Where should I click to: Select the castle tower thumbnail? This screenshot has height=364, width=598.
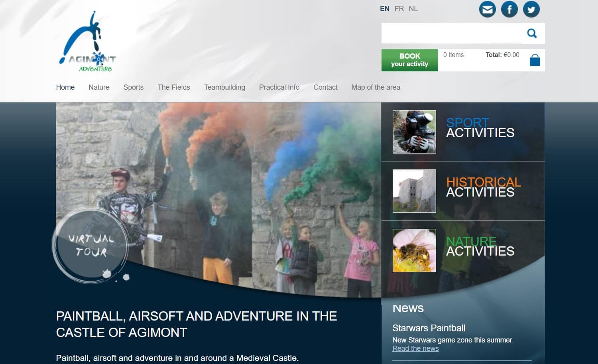pos(414,191)
